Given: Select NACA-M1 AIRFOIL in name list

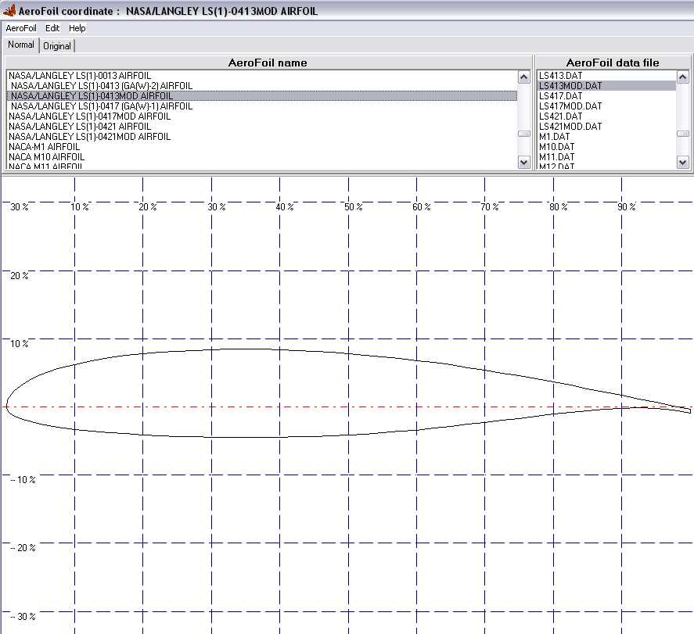Looking at the screenshot, I should click(44, 147).
